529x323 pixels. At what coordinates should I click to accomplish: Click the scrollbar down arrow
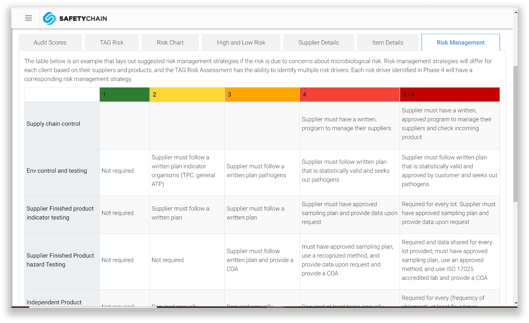(516, 303)
